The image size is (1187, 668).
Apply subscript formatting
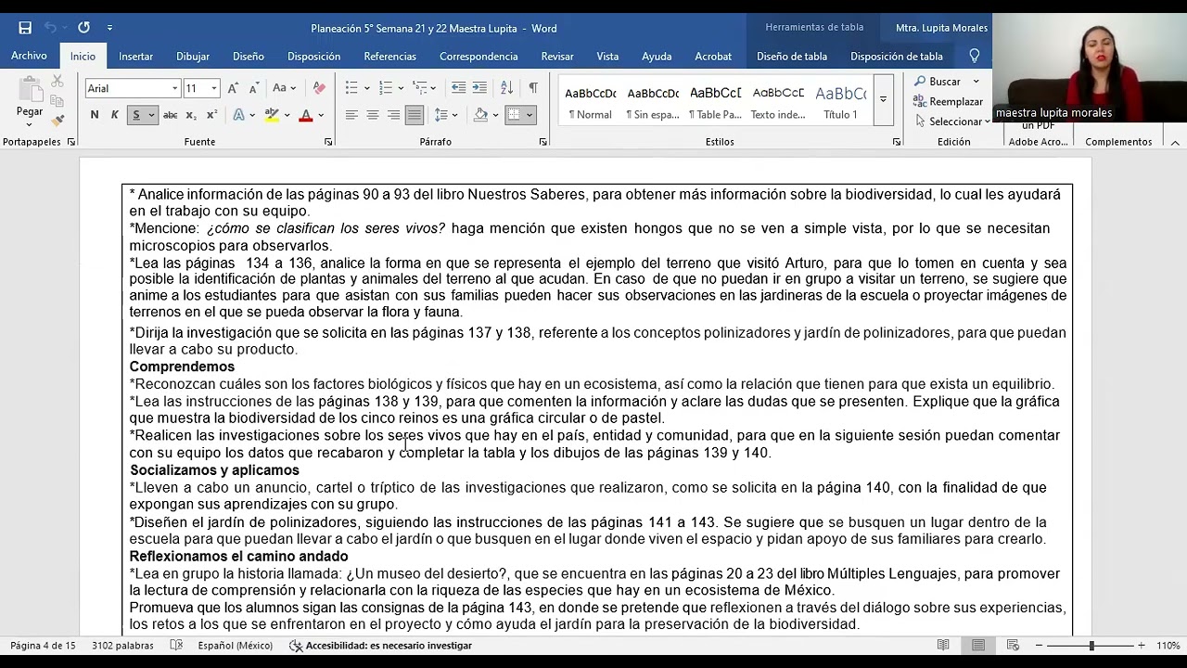point(191,115)
